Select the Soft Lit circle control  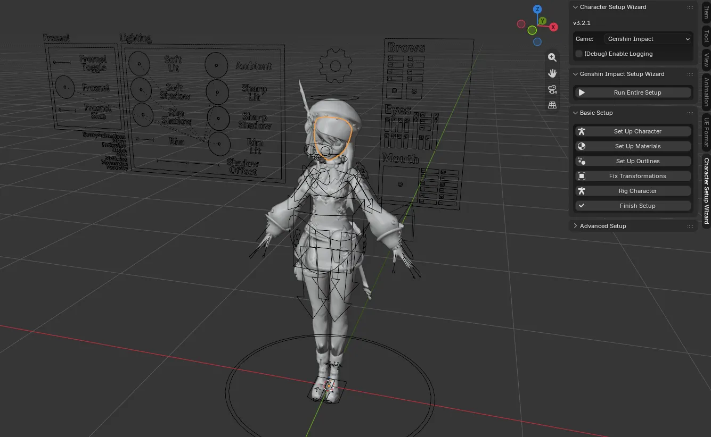[139, 64]
